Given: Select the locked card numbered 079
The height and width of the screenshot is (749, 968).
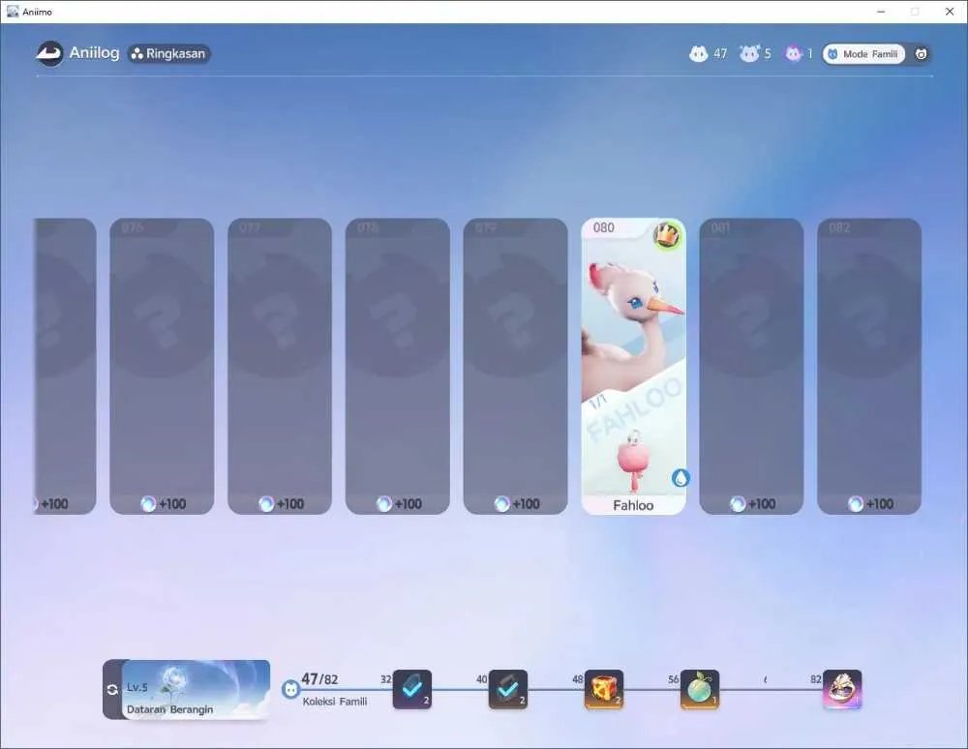Looking at the screenshot, I should coord(516,366).
